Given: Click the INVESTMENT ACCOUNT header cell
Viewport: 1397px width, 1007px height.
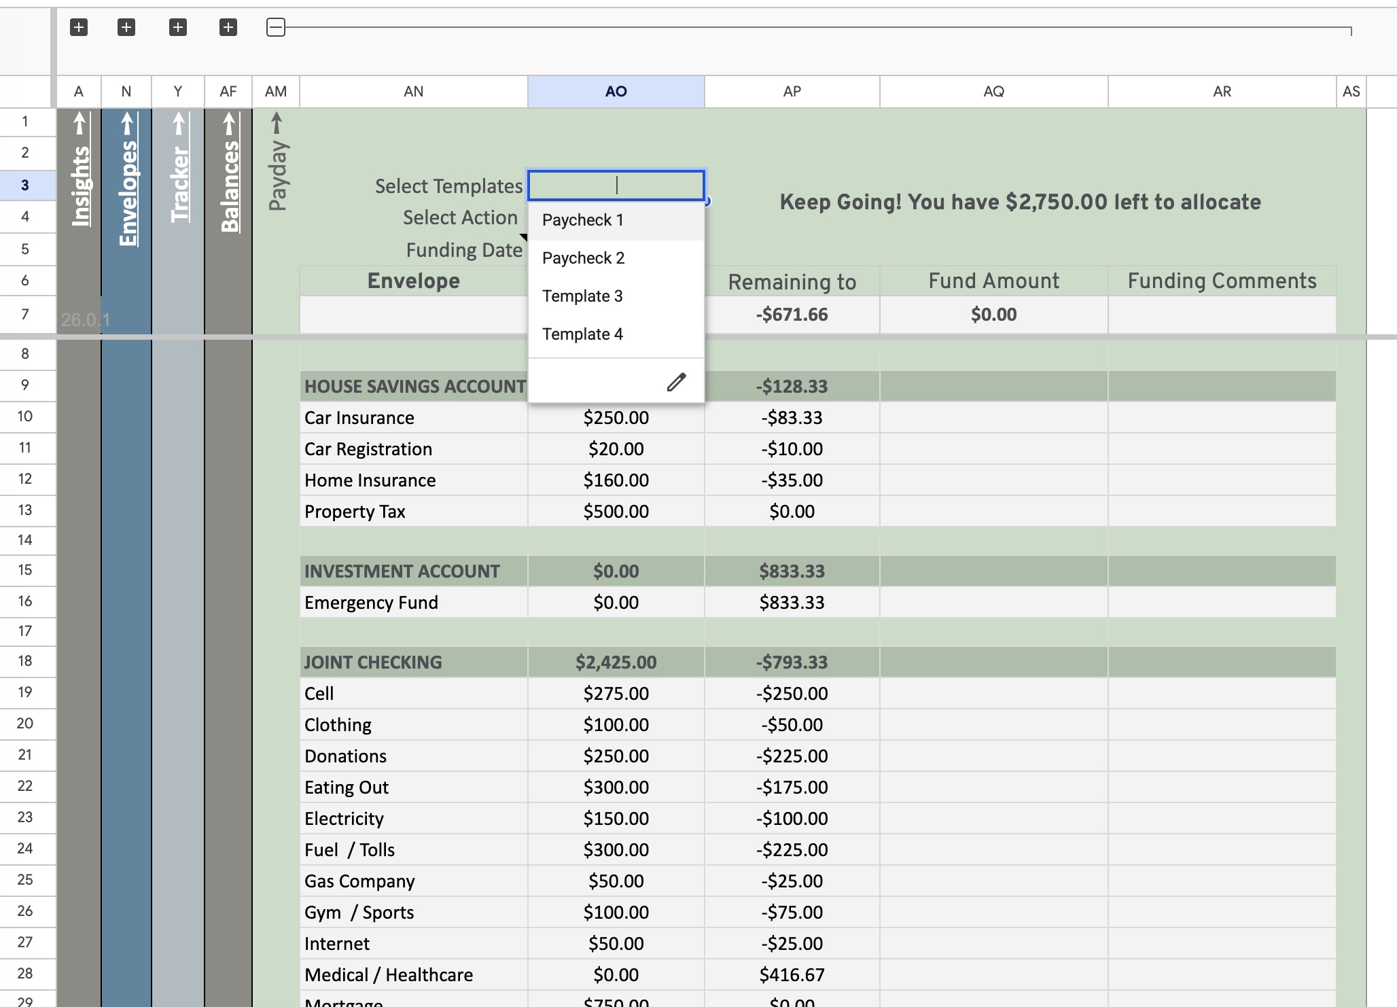Looking at the screenshot, I should tap(414, 571).
